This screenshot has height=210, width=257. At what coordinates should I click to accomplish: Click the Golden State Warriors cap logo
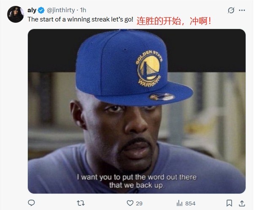tap(149, 68)
